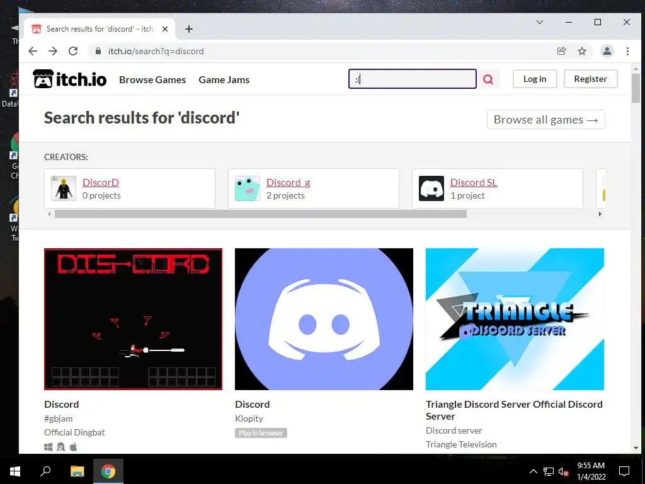Click the Linux platform icon under Discord game
The height and width of the screenshot is (484, 645).
tap(61, 447)
